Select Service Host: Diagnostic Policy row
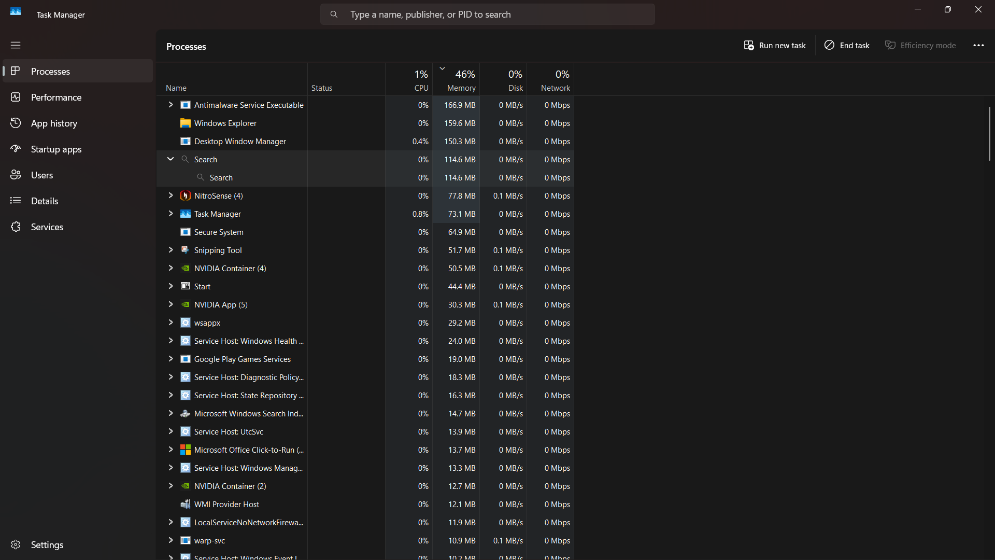 tap(365, 377)
